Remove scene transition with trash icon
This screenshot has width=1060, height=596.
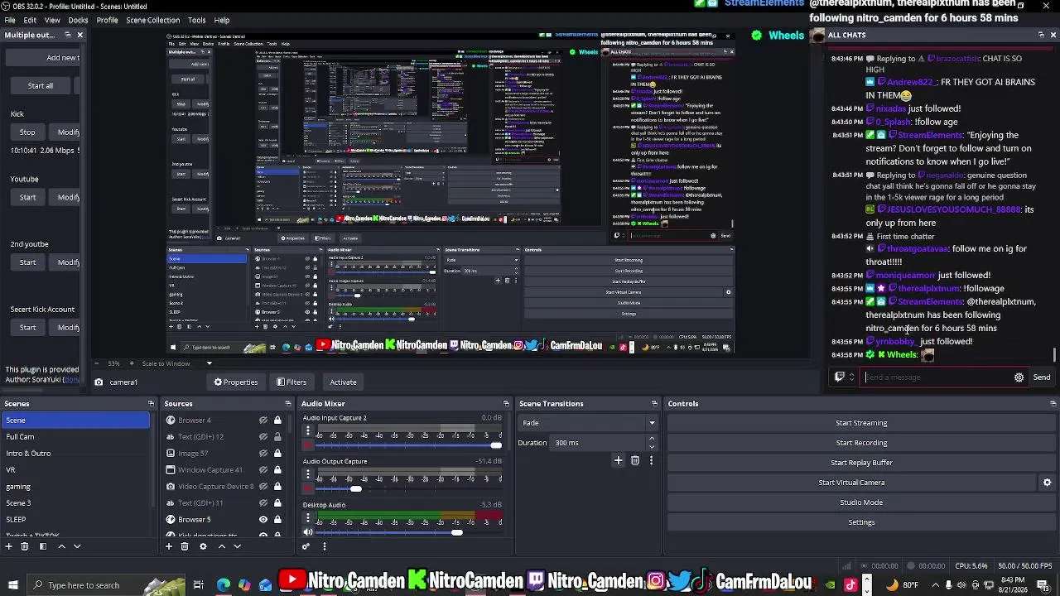click(635, 460)
